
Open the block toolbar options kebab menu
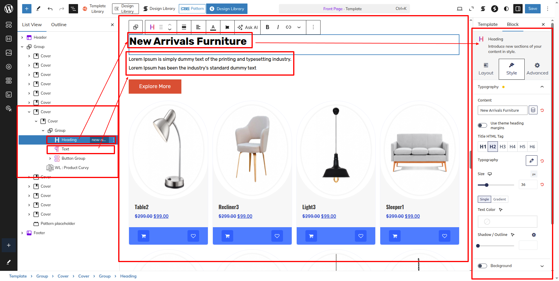(313, 27)
